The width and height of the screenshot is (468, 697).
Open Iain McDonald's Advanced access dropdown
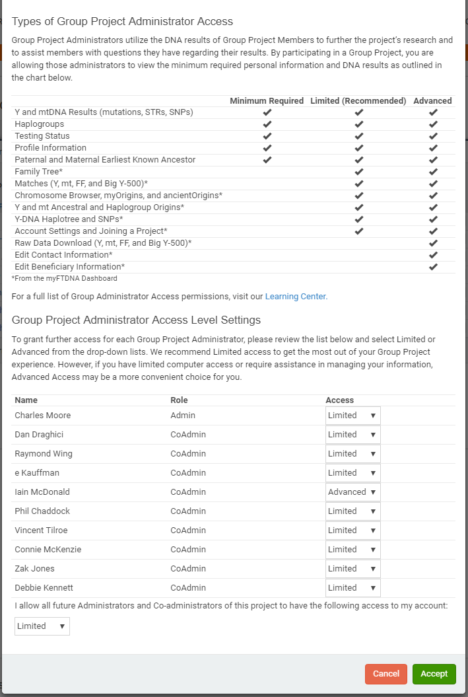(352, 492)
